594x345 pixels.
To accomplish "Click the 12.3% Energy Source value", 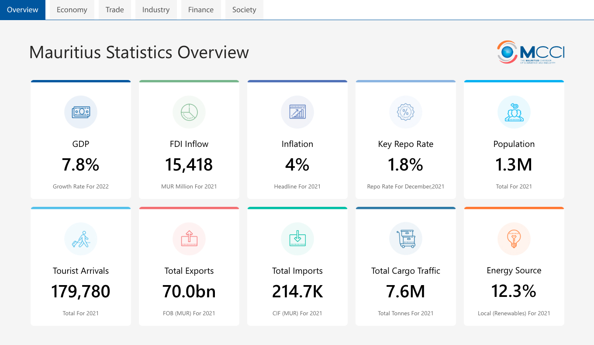I will point(514,291).
